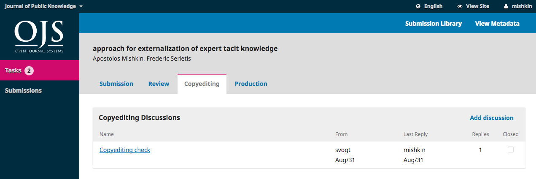
Task: Click View Metadata
Action: pyautogui.click(x=497, y=24)
